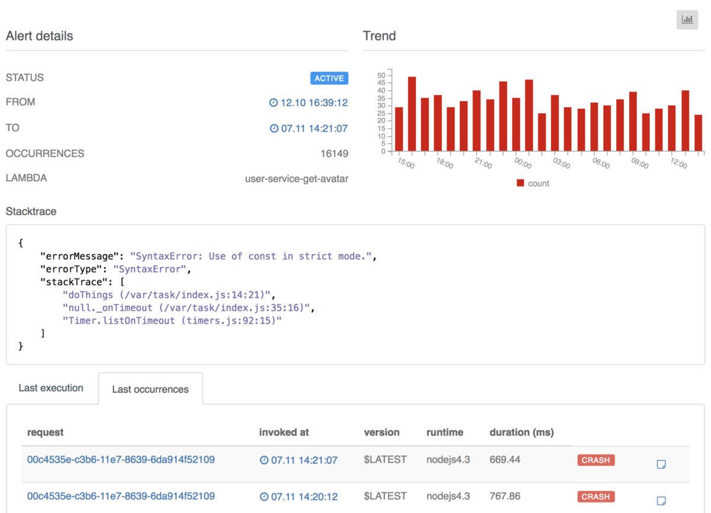
Task: Toggle the count legend swatch
Action: pos(520,183)
